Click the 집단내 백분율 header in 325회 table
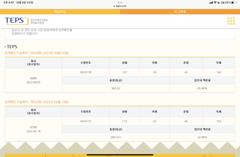Screen dimensions: 240x157 pos(202,129)
